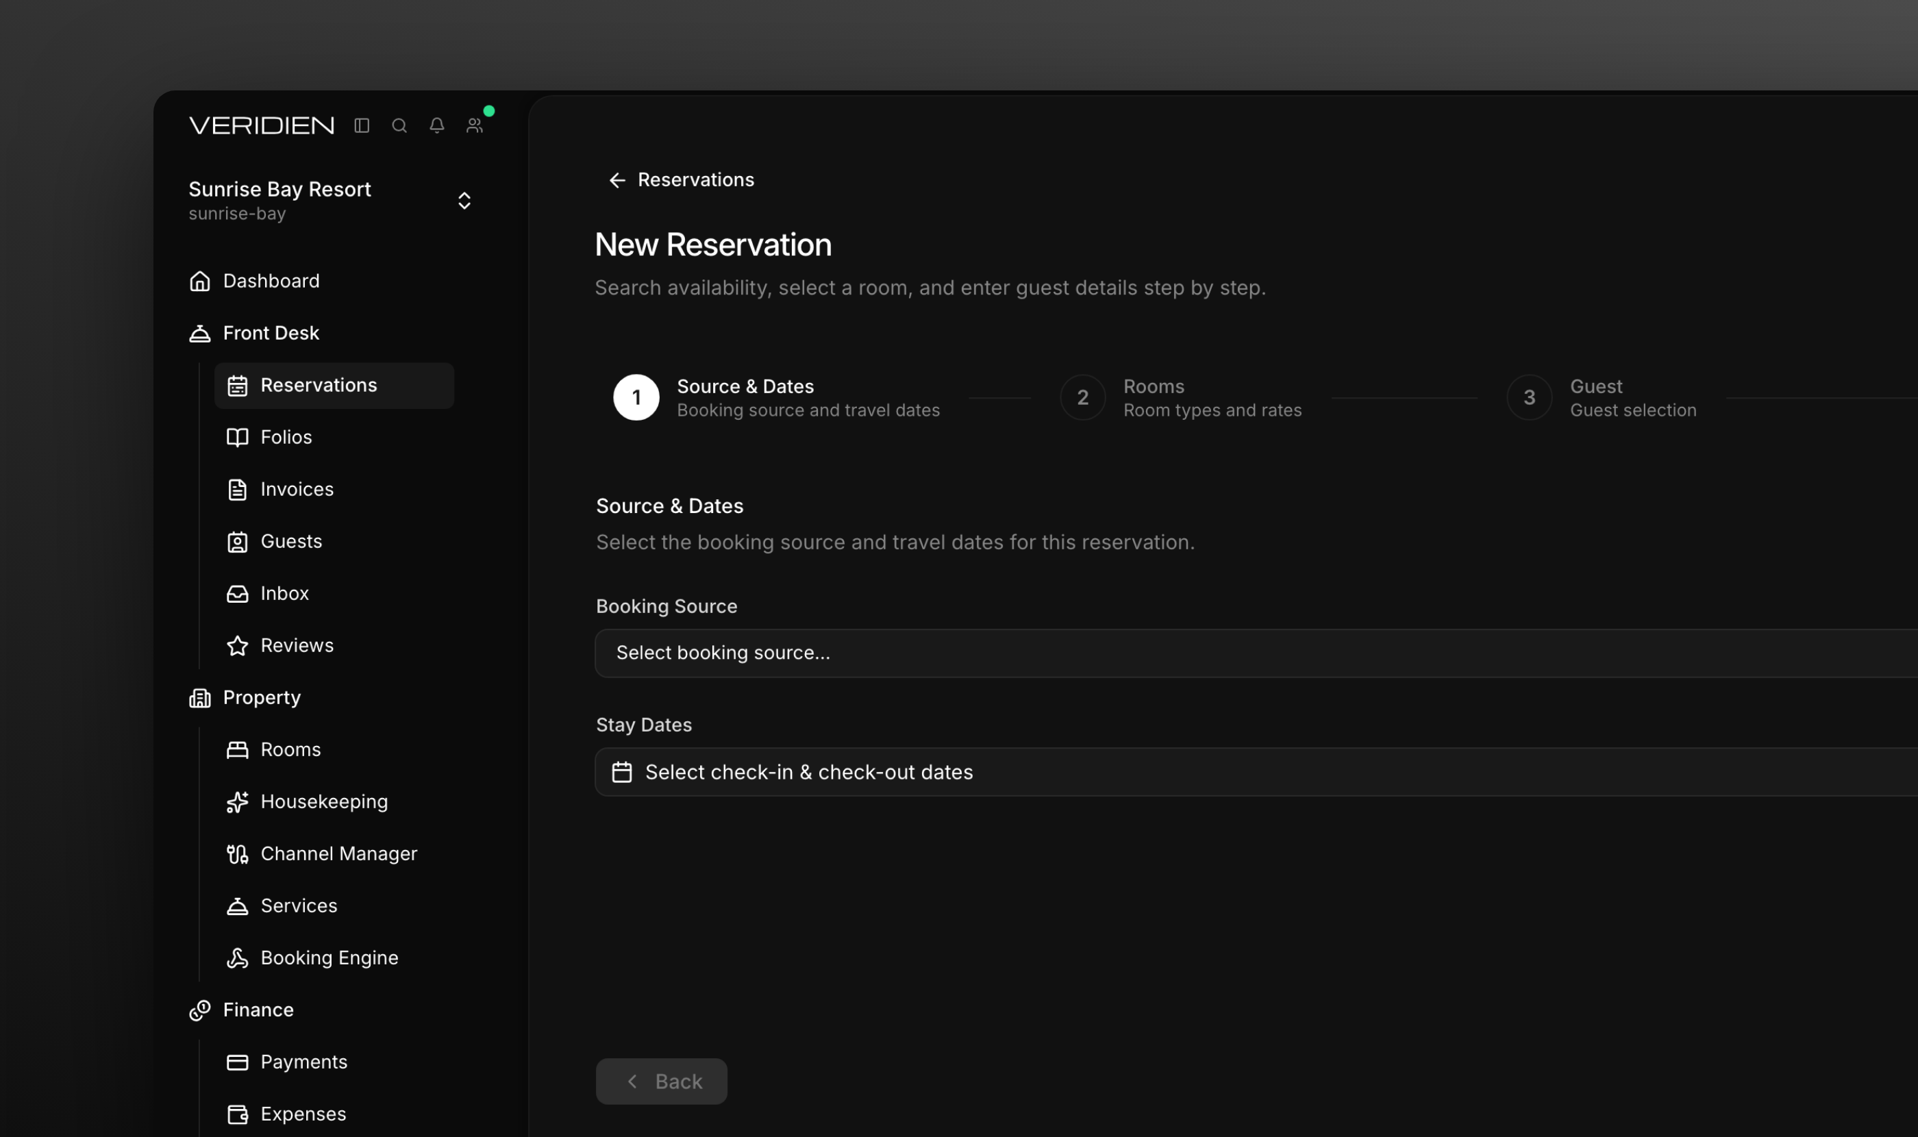Click the Dashboard home icon
This screenshot has width=1918, height=1137.
200,282
